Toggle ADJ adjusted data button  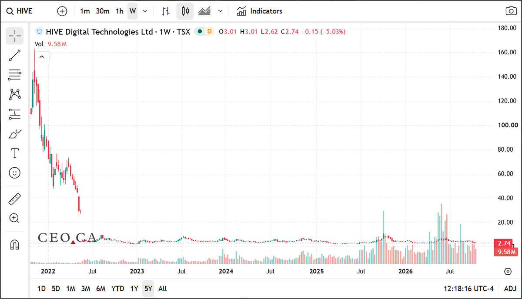pos(510,289)
